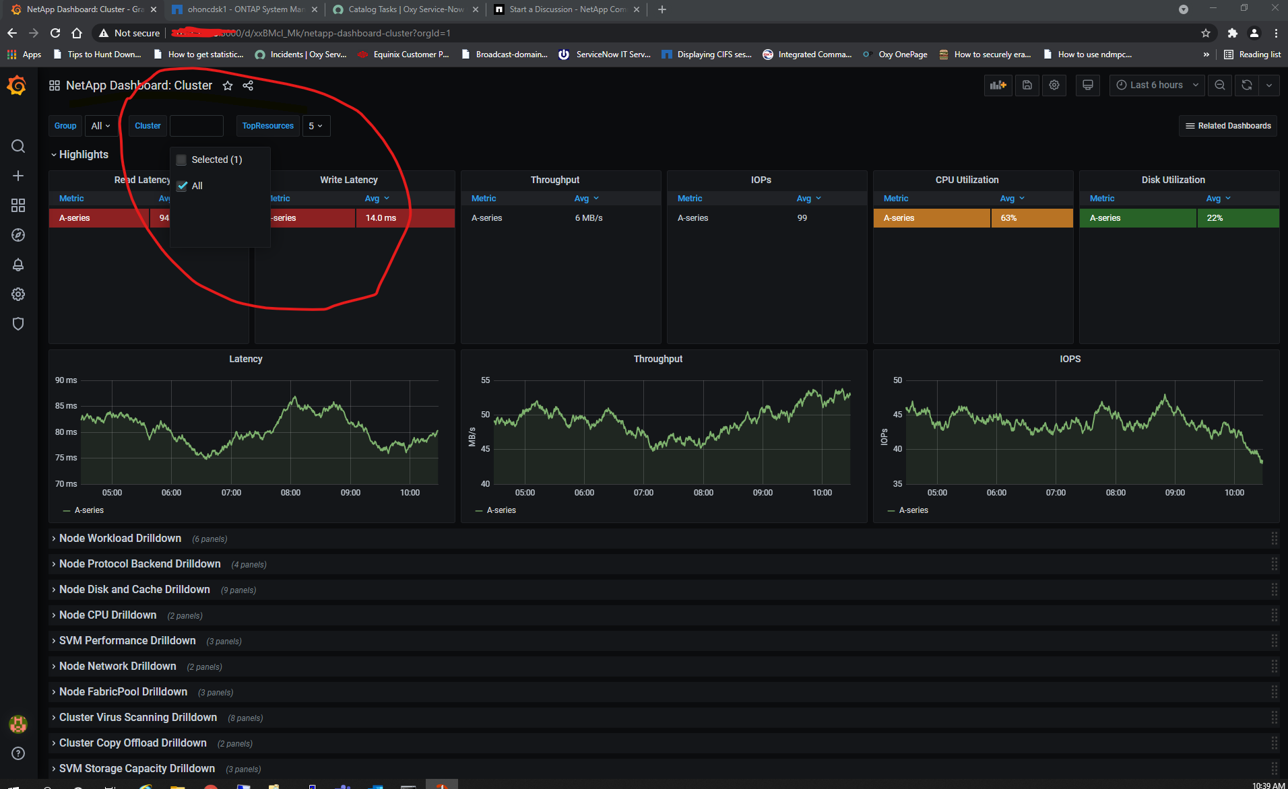Check the Selected (1) checkbox

tap(181, 159)
